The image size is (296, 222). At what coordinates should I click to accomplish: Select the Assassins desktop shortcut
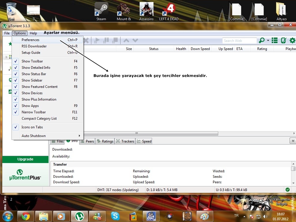pos(146,12)
